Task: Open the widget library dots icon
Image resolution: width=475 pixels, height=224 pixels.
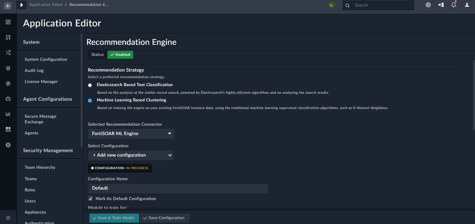Action: pyautogui.click(x=8, y=129)
